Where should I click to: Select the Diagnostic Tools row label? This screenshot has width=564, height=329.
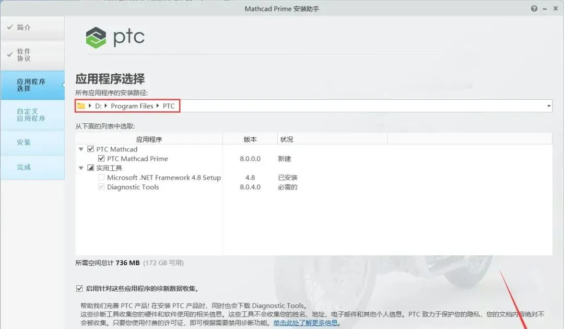(133, 187)
